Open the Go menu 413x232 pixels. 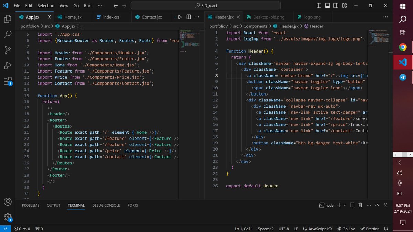coord(76,5)
